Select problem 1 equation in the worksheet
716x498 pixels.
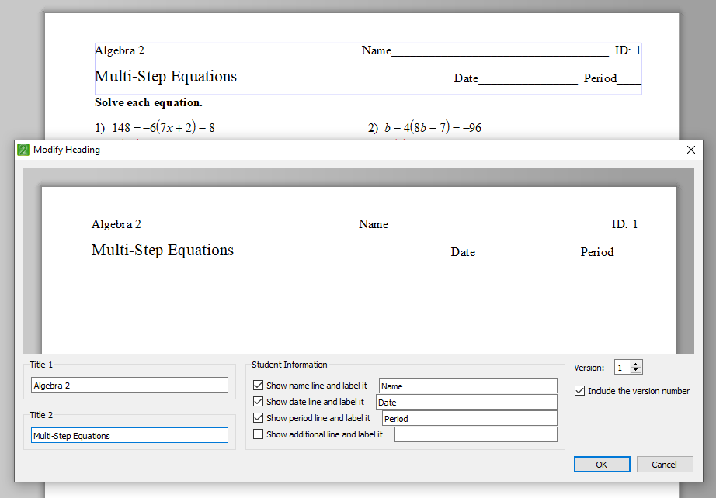163,128
